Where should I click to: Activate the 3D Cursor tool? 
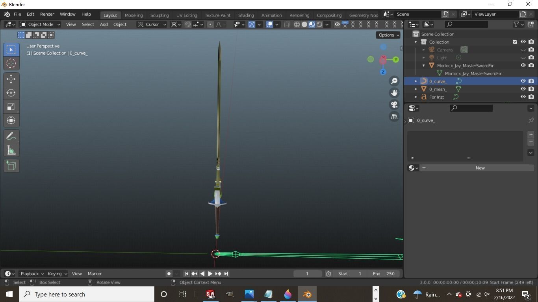coord(11,63)
